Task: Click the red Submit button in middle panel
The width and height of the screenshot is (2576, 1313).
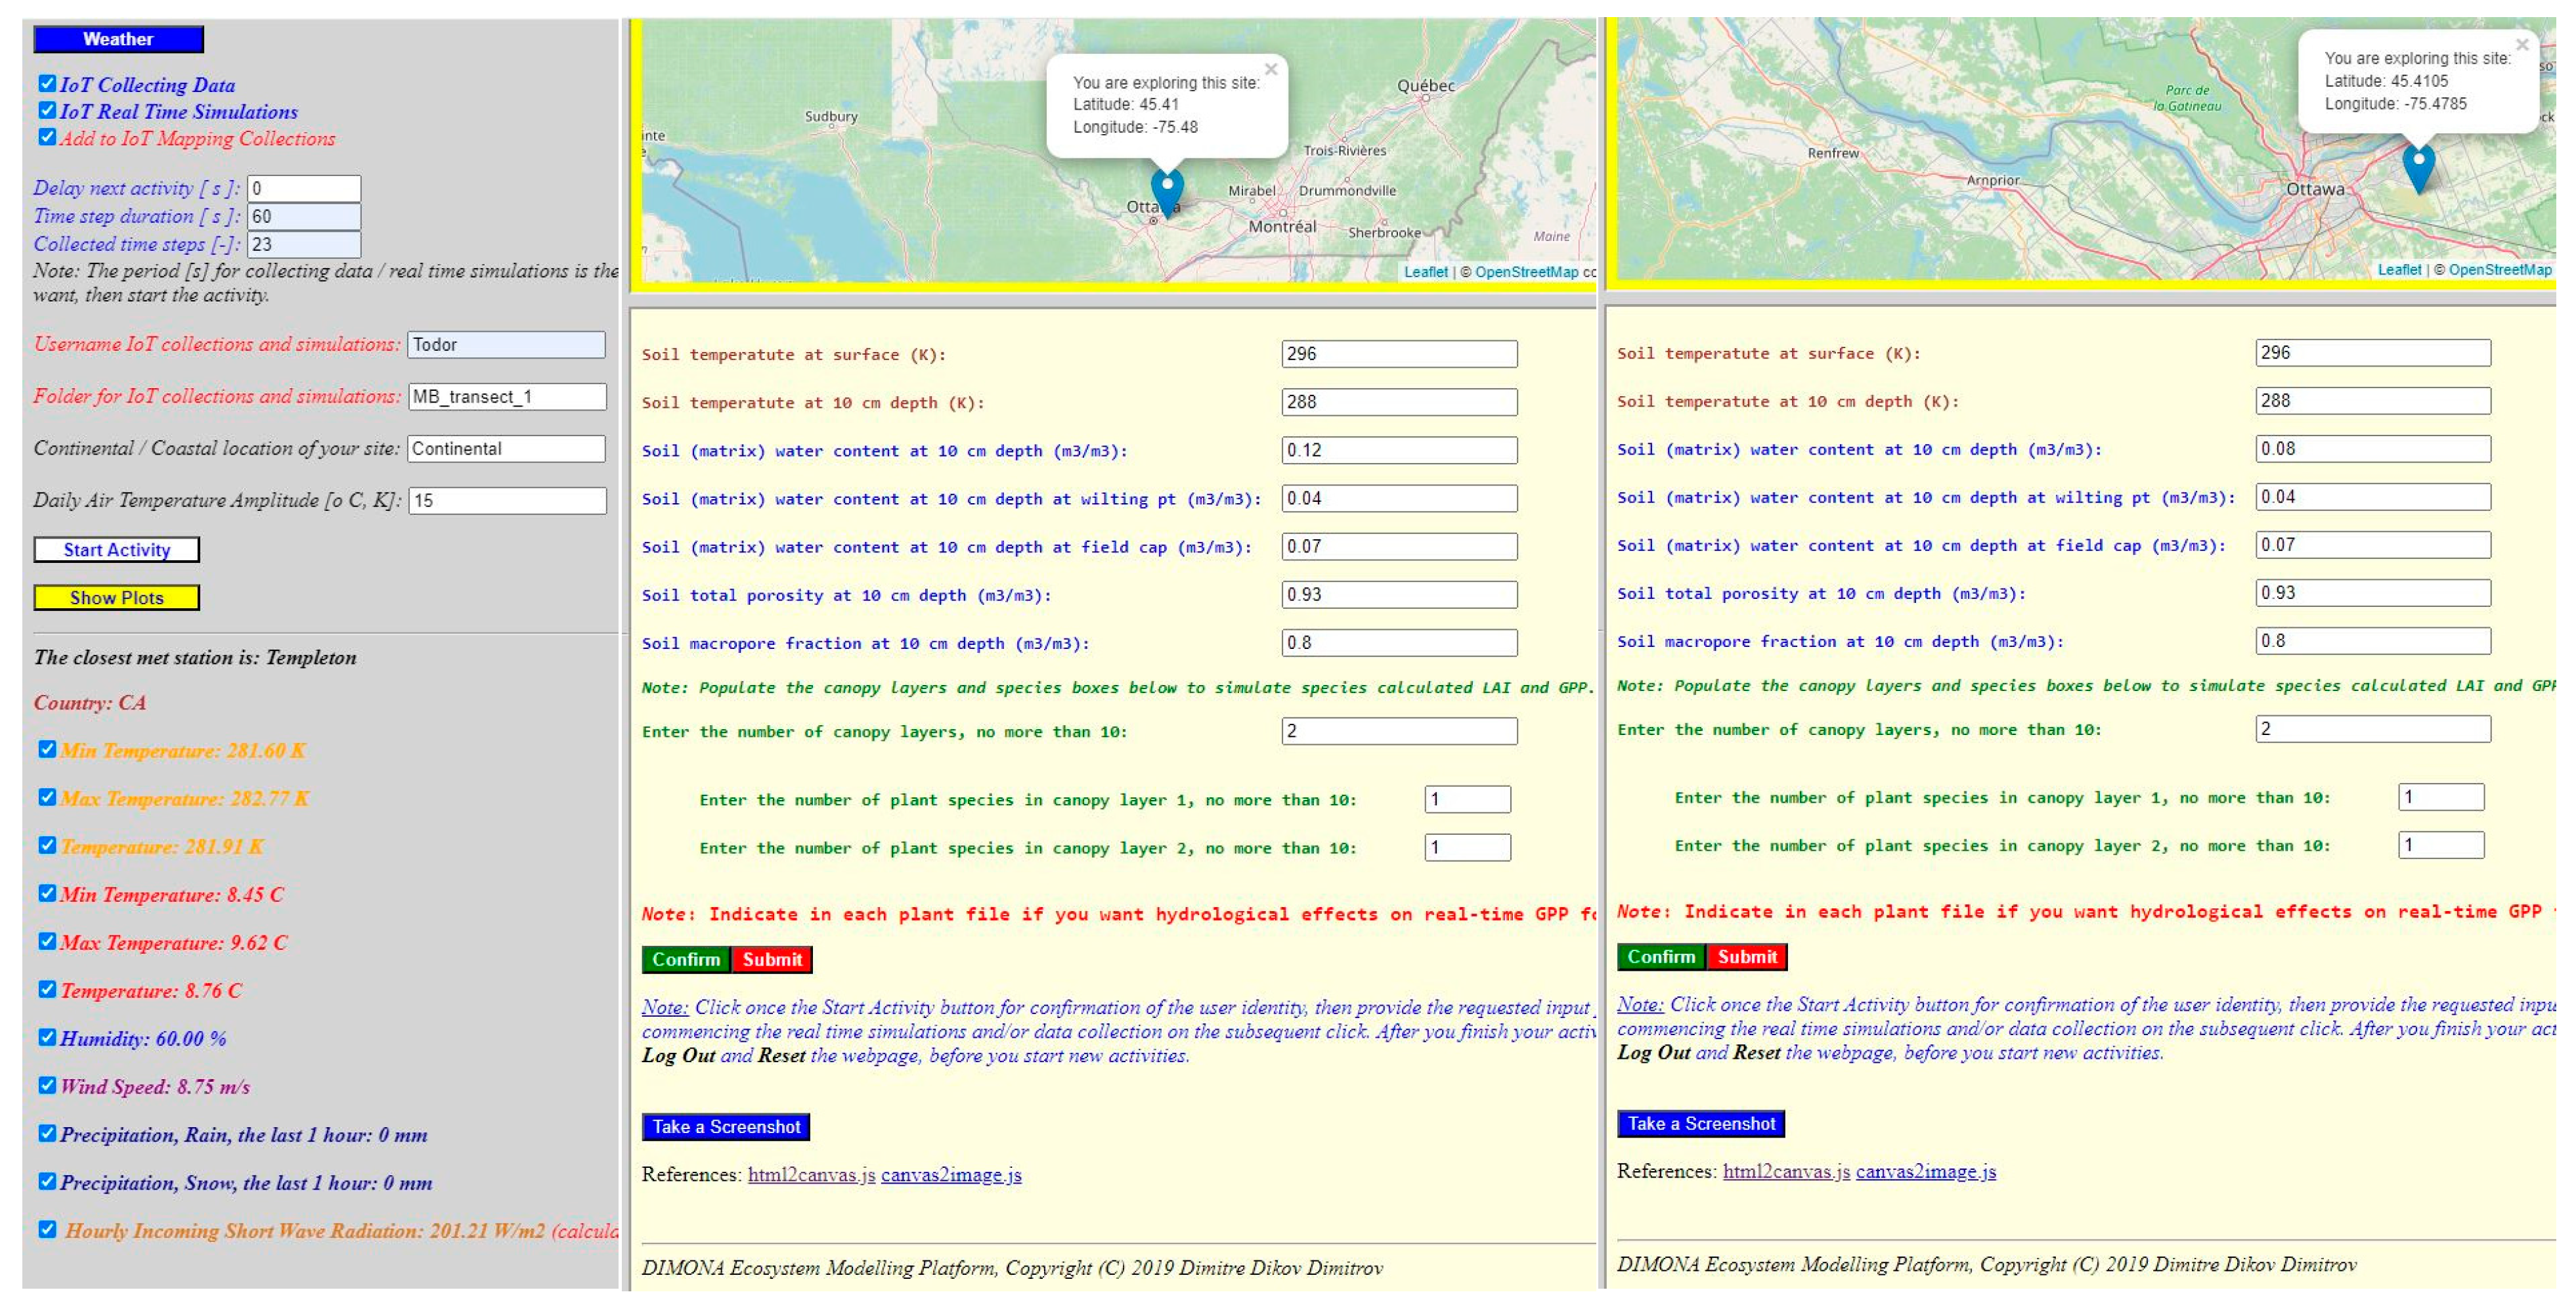Action: coord(772,960)
